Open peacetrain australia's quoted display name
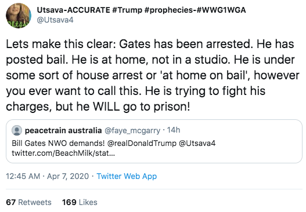The width and height of the screenshot is (306, 212). click(63, 130)
